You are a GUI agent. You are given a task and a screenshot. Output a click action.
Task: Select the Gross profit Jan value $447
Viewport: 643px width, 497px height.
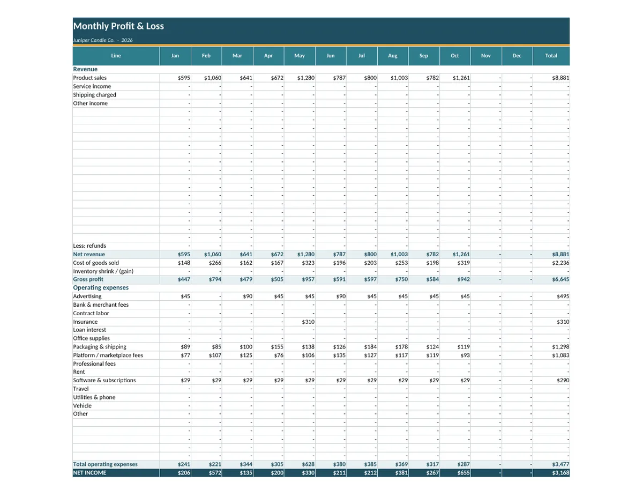[x=184, y=279]
